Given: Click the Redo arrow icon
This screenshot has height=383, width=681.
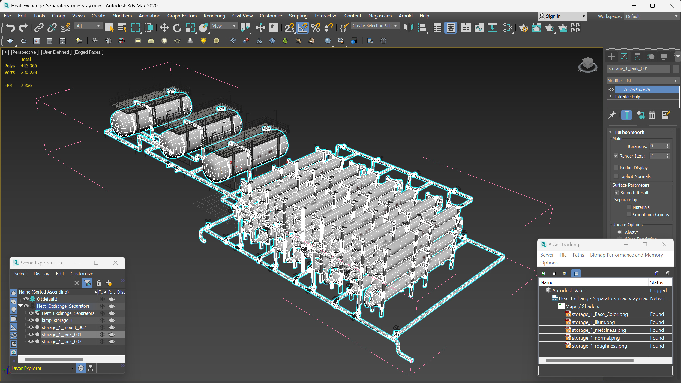Looking at the screenshot, I should [x=23, y=28].
